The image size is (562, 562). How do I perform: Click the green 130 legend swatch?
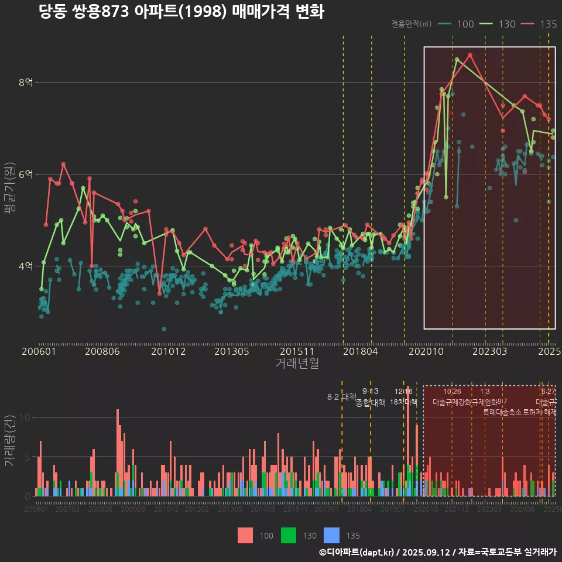click(290, 535)
